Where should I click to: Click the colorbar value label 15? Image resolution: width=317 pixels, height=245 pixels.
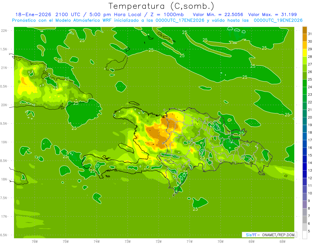tap(310, 155)
